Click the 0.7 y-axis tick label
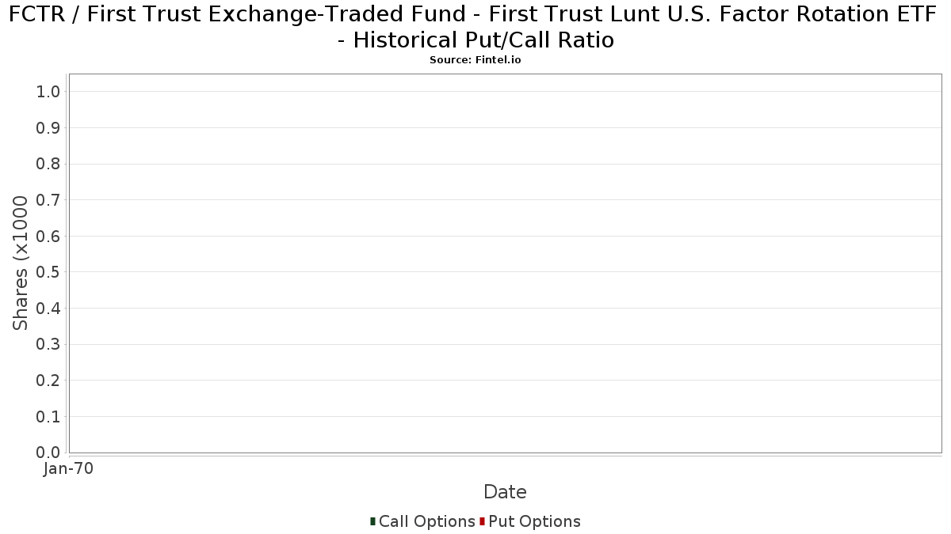Viewport: 951px width, 534px height. click(48, 200)
